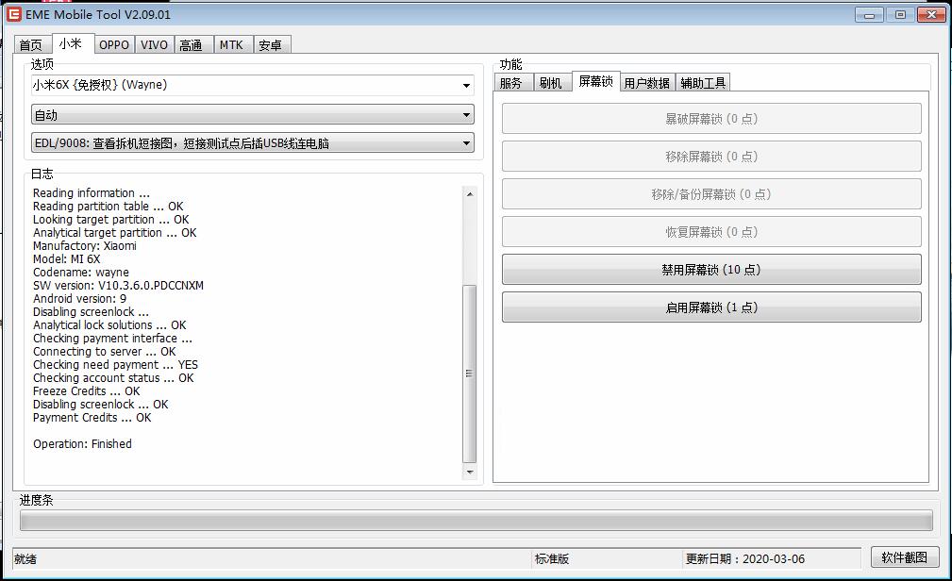Screen dimensions: 952x581
Task: Click 'SW version: V10.3.6.0.PDCCNXM' log line
Action: [x=118, y=286]
